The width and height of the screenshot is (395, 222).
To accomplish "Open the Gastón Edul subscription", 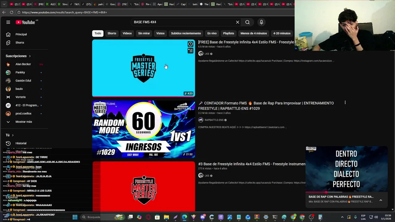I will click(x=25, y=80).
